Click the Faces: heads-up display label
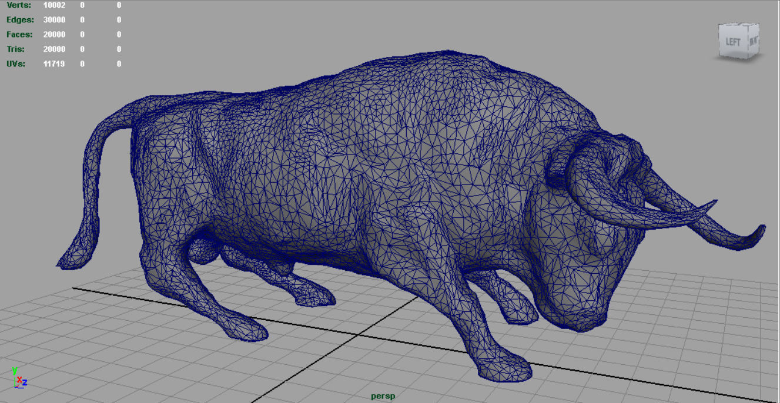Image resolution: width=780 pixels, height=403 pixels. pos(19,35)
